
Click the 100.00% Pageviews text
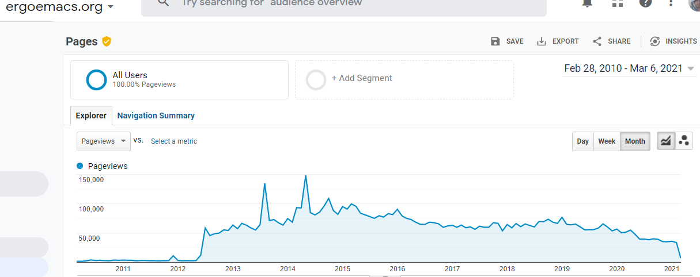pos(144,84)
